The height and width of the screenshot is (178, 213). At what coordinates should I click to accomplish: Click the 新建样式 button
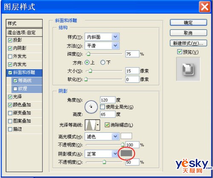point(188,43)
